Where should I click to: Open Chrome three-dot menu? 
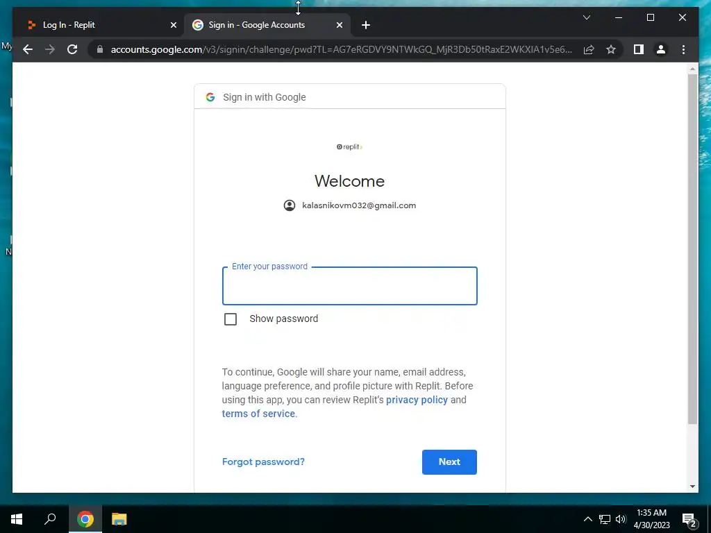pos(683,49)
